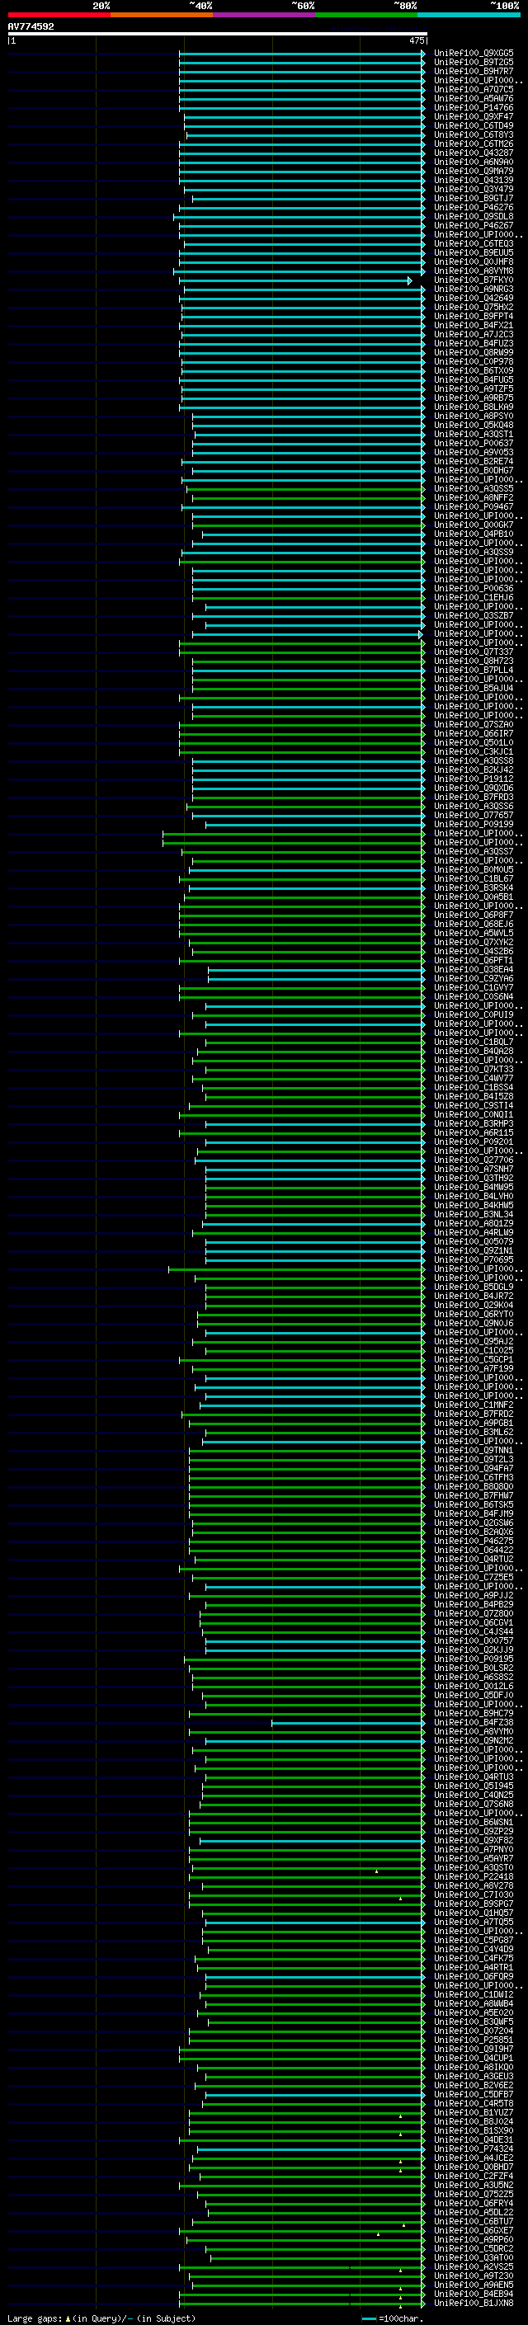Select the UniRef100_B2RE74 label
The width and height of the screenshot is (528, 2325).
point(474,461)
